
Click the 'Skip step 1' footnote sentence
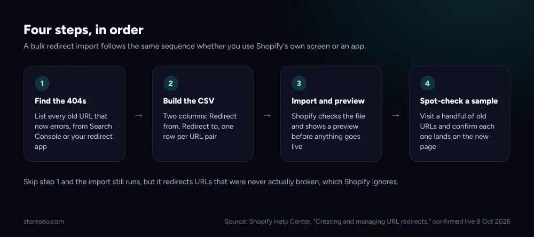point(211,182)
